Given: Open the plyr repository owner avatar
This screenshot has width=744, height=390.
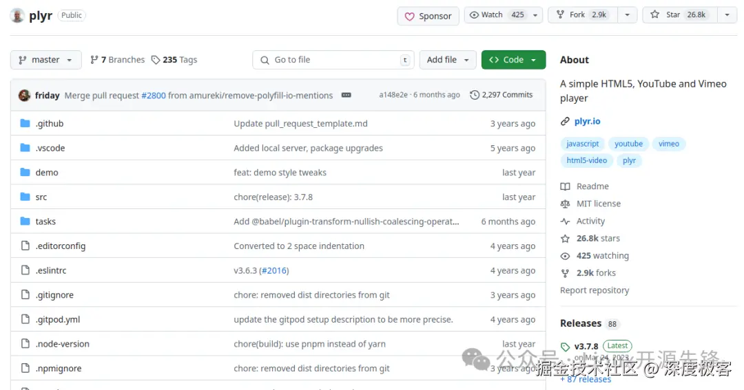Looking at the screenshot, I should coord(17,16).
